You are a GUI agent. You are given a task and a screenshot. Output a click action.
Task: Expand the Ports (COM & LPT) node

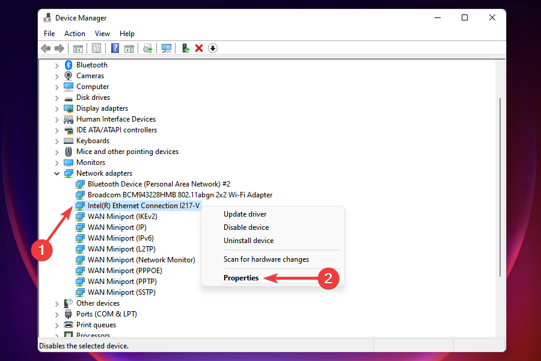(x=57, y=314)
